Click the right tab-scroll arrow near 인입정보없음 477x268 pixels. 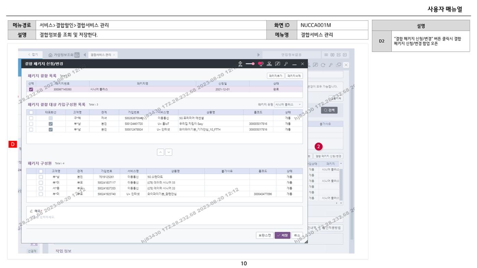(x=258, y=55)
